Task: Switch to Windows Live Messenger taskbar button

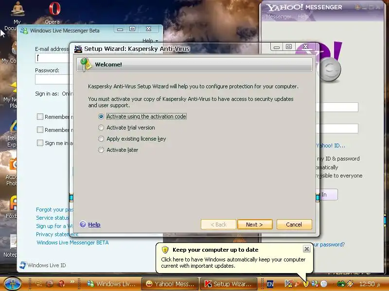Action: point(112,284)
